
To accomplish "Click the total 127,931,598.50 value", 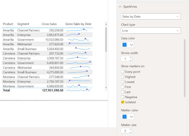I will click(53, 90).
